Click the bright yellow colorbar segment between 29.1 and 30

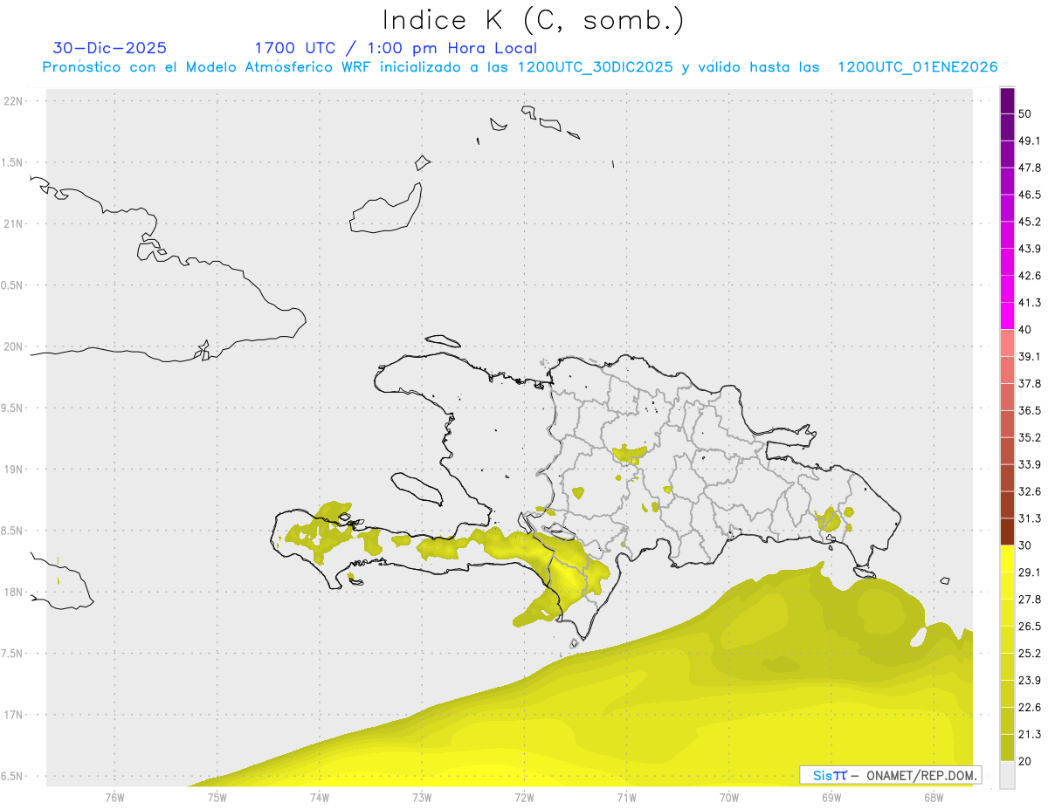tap(1007, 559)
